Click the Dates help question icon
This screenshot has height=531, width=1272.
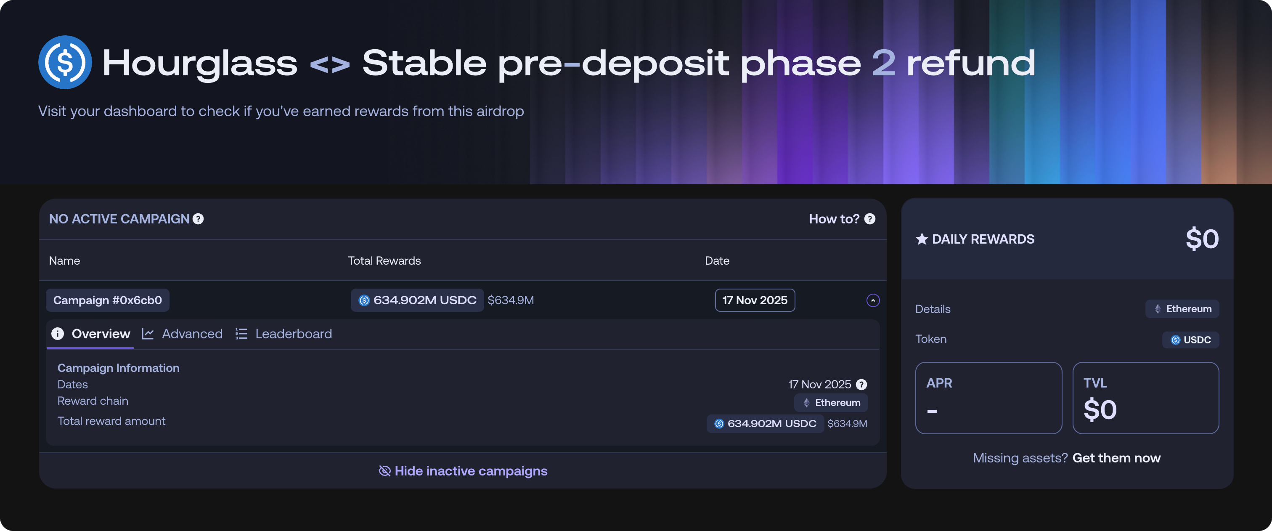coord(861,384)
